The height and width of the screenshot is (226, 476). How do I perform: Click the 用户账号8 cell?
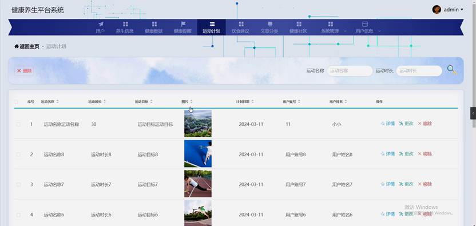tap(295, 154)
